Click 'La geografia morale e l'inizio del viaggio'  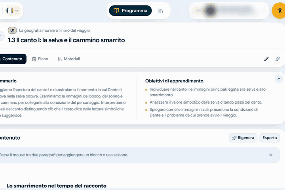pyautogui.click(x=54, y=30)
